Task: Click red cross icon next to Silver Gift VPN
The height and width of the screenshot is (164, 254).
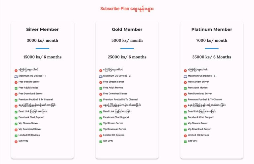Action: (x=16, y=142)
